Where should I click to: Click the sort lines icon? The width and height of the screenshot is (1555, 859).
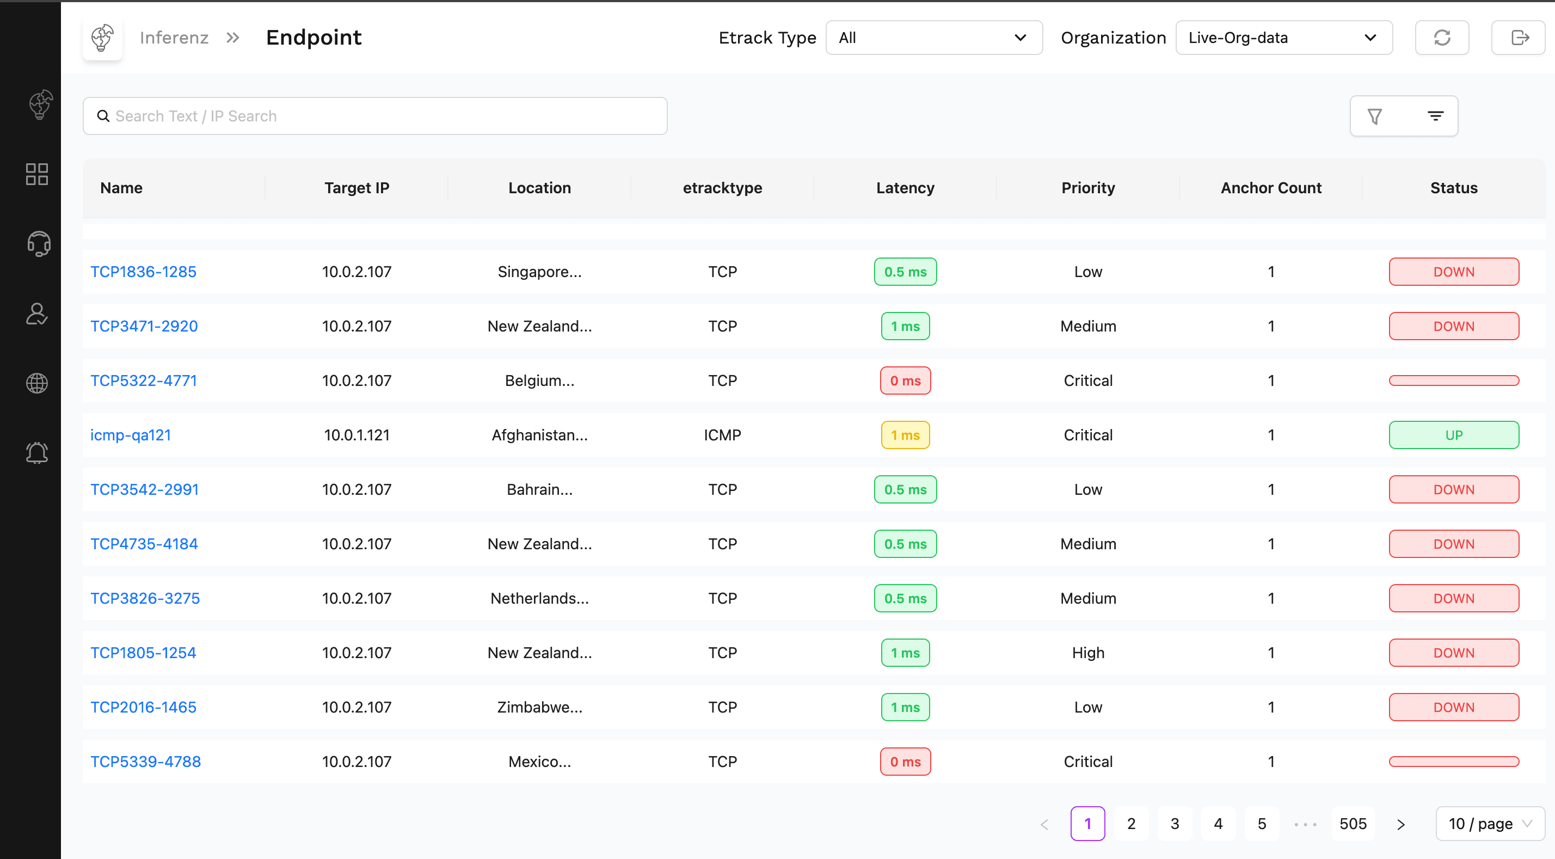1435,116
